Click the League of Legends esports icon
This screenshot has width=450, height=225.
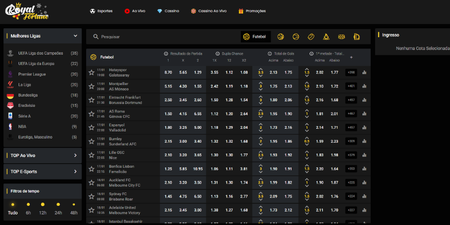pos(357,37)
